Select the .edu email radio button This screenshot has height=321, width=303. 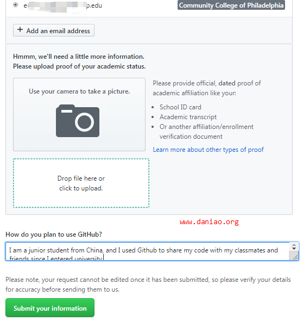(15, 5)
